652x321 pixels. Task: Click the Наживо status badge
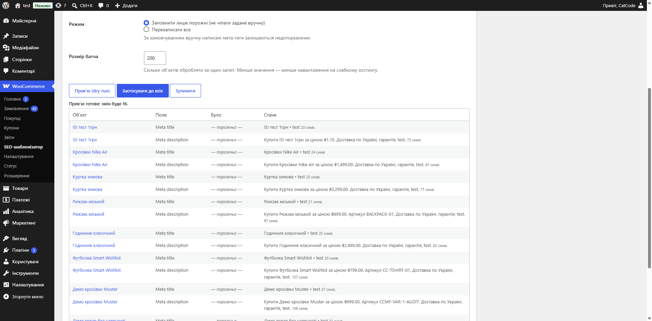[43, 5]
